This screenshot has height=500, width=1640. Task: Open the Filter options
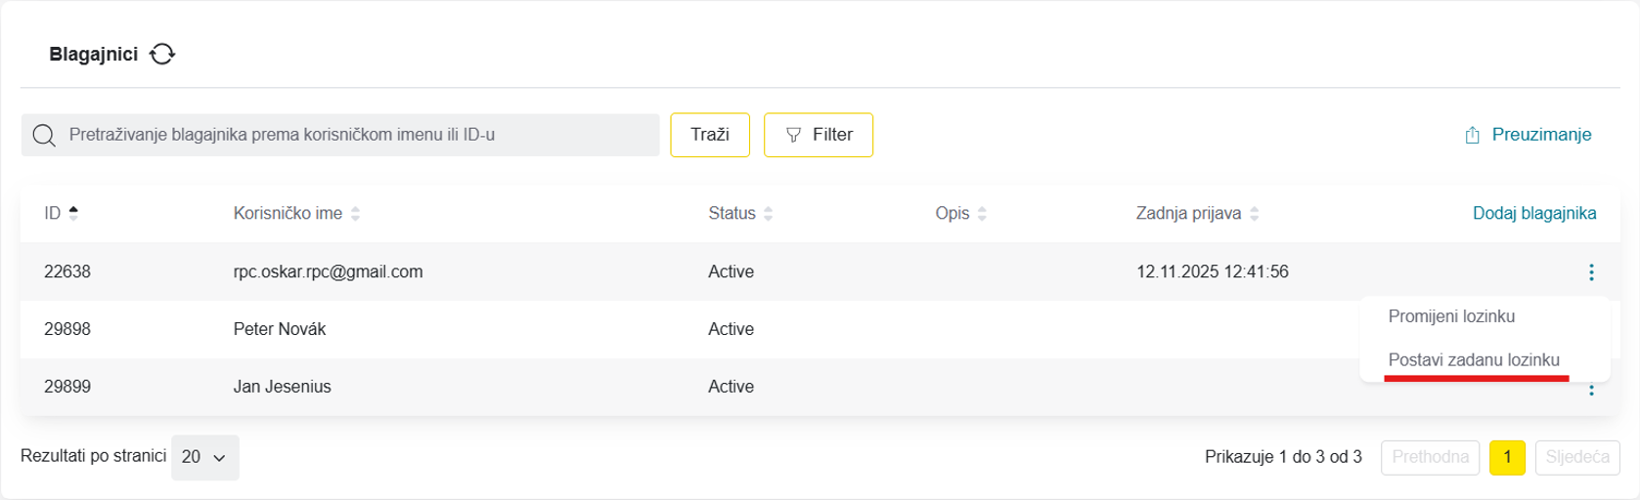(x=819, y=135)
